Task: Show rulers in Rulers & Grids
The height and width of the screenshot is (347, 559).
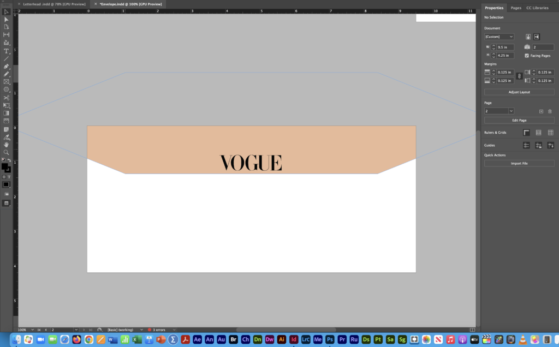Action: pyautogui.click(x=526, y=133)
